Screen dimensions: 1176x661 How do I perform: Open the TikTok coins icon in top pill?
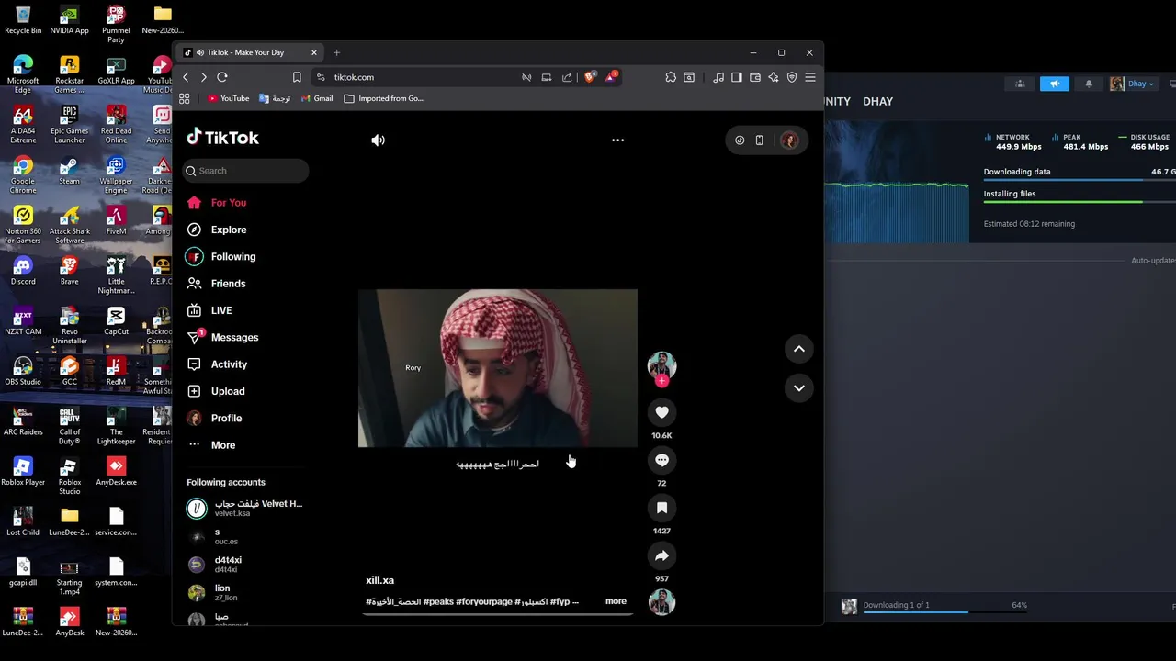[x=740, y=140]
